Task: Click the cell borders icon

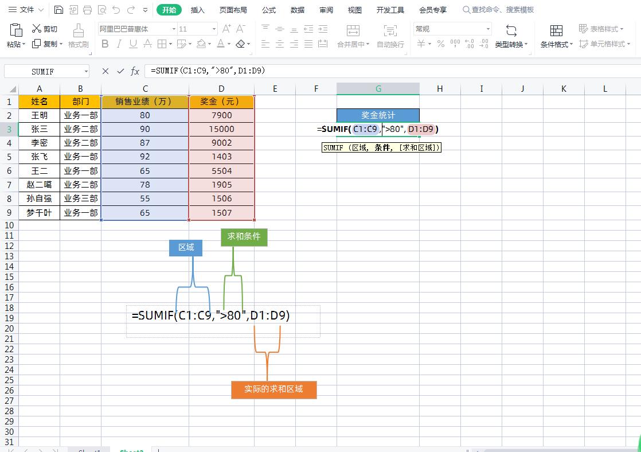Action: pos(162,44)
